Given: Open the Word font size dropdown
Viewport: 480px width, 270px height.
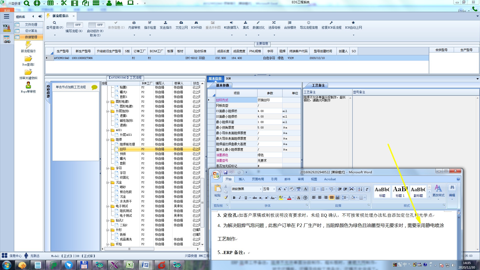Looking at the screenshot, I should tap(274, 189).
